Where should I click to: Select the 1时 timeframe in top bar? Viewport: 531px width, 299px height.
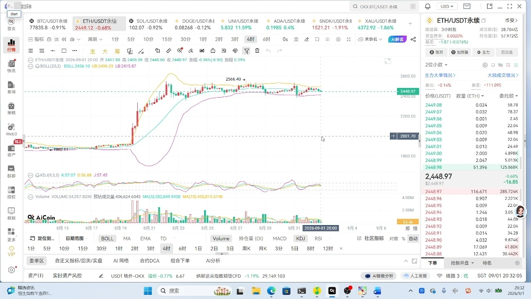(x=203, y=39)
